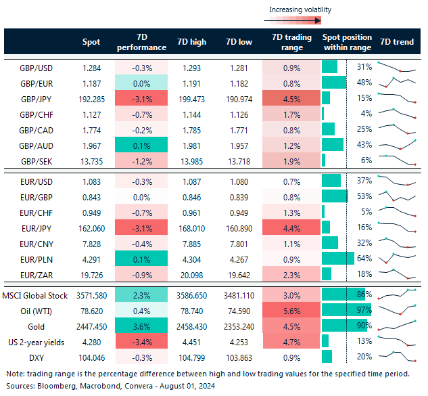The height and width of the screenshot is (396, 428).
Task: Click the Spot column header
Action: [91, 42]
